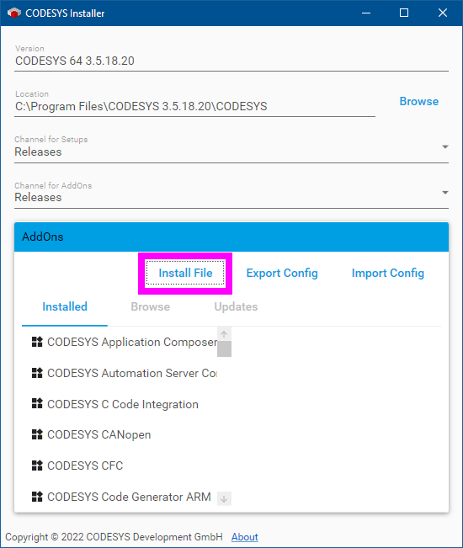Click Export Config
The width and height of the screenshot is (463, 548).
click(x=282, y=273)
